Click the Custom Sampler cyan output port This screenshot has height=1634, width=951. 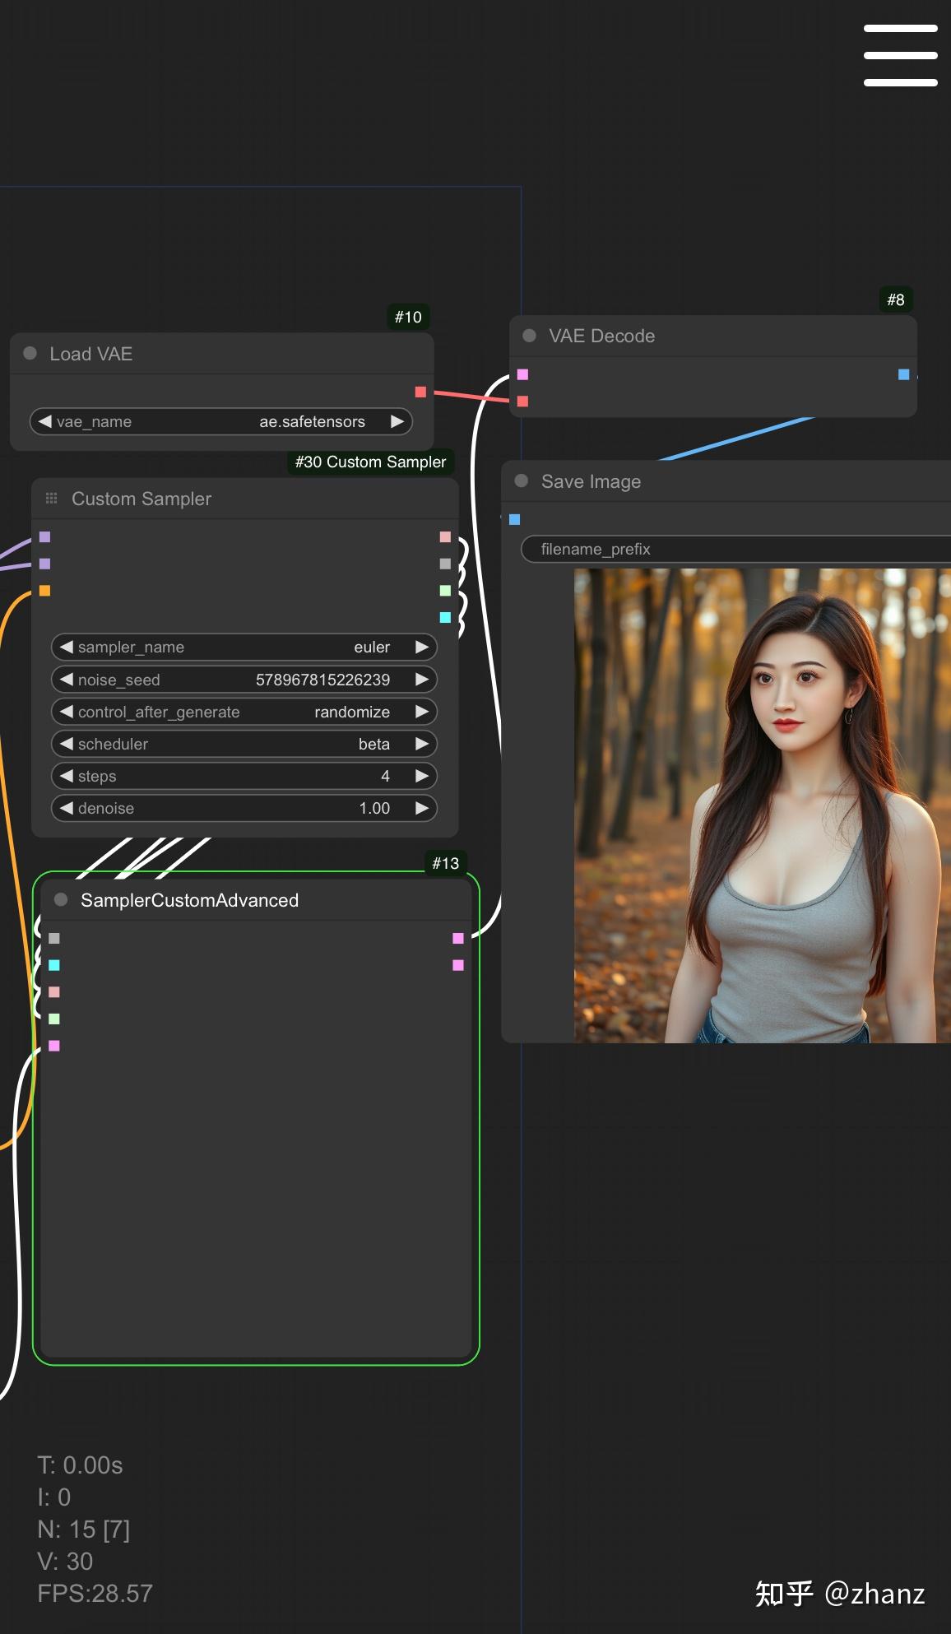pos(445,617)
